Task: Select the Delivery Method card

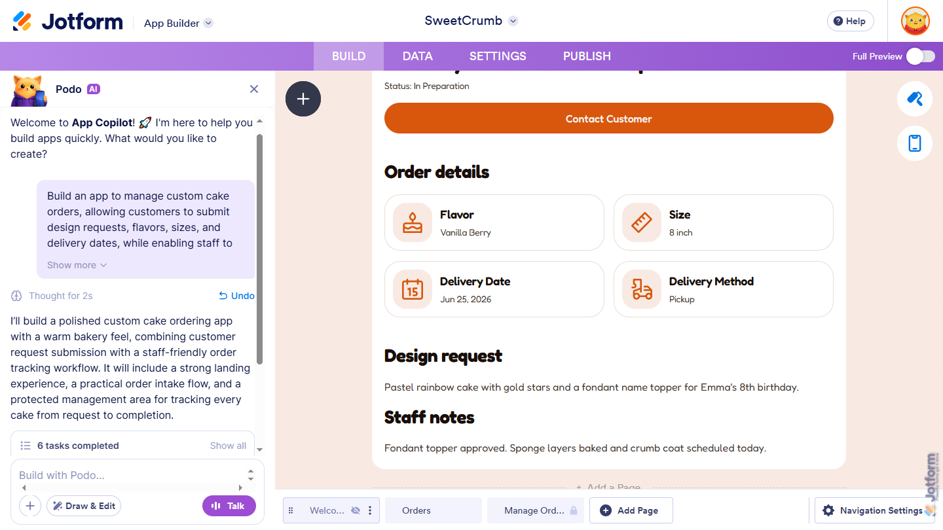Action: (x=724, y=289)
